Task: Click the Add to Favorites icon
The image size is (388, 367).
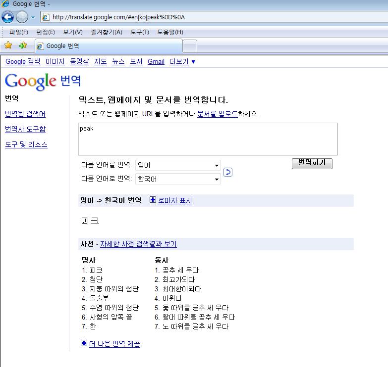Action: (x=23, y=45)
